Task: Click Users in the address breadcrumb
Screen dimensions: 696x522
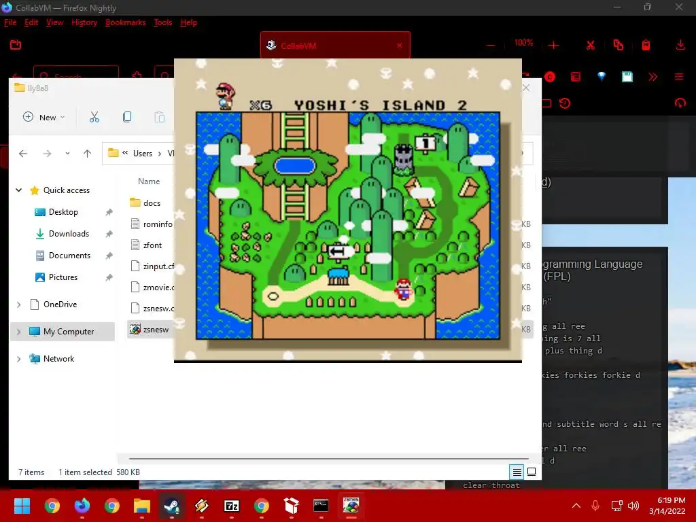Action: 143,154
